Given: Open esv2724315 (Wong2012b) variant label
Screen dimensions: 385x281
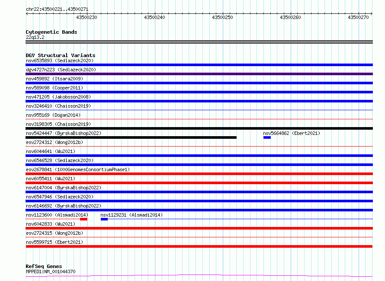Looking at the screenshot, I should [55, 233].
